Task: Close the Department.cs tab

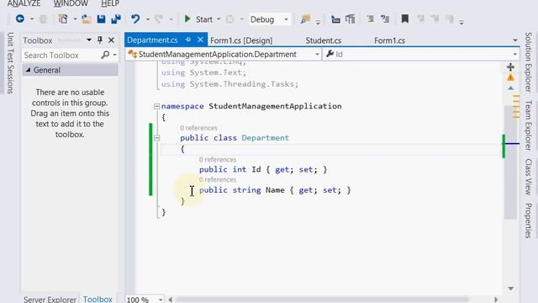Action: tap(200, 40)
